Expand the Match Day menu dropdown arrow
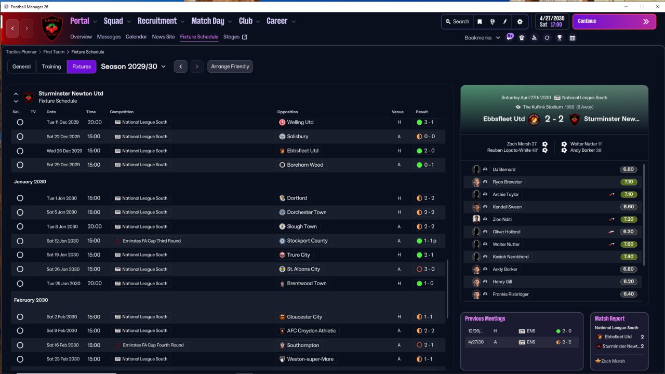This screenshot has height=374, width=665. pos(230,21)
